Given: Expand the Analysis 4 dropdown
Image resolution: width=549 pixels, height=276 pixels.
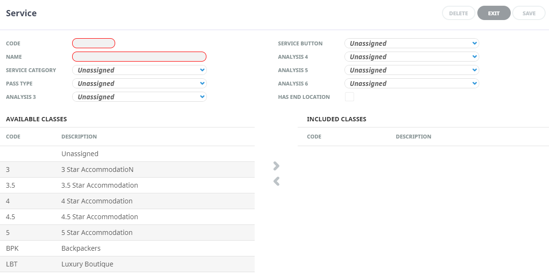Looking at the screenshot, I should (x=411, y=56).
